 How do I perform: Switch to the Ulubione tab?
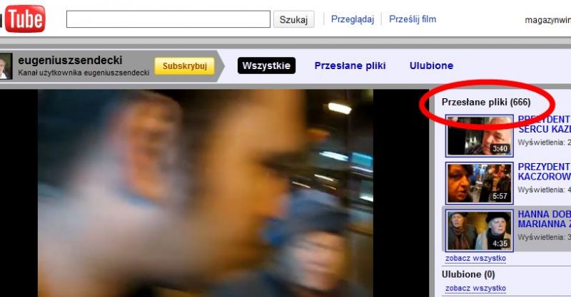click(431, 66)
